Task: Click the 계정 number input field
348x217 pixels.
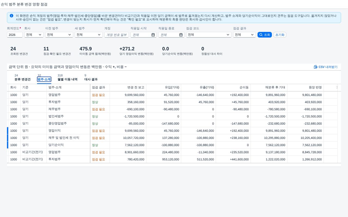Action: pos(116,35)
